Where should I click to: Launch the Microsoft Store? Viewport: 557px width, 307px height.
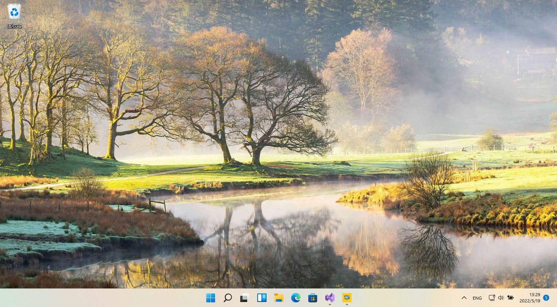pyautogui.click(x=313, y=298)
